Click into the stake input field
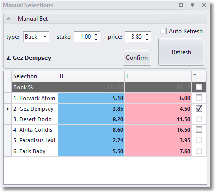The image size is (216, 193). [x=84, y=37]
